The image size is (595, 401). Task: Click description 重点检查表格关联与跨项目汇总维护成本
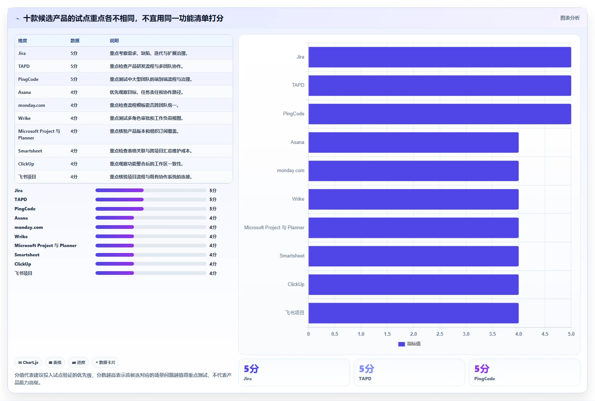pos(151,151)
